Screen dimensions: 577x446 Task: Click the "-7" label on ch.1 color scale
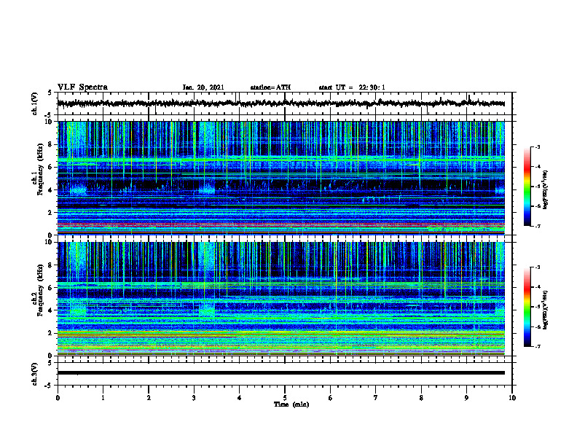pyautogui.click(x=538, y=226)
